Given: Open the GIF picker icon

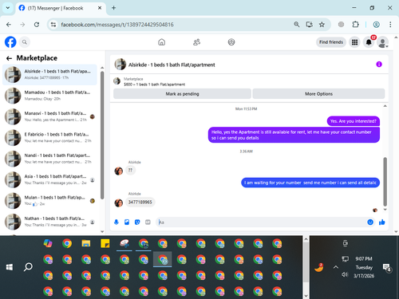Looking at the screenshot, I should pos(148,222).
